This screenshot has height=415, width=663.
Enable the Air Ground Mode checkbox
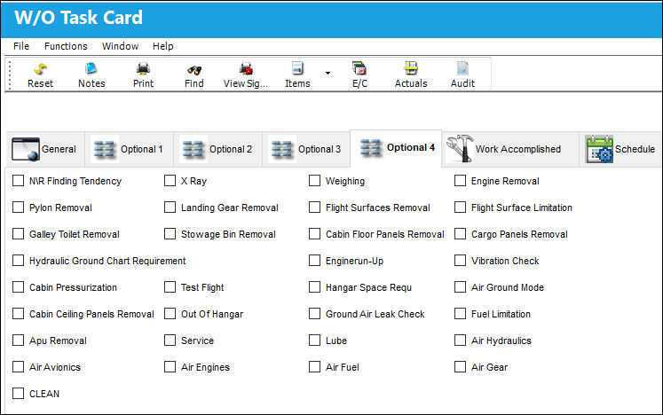tap(460, 287)
